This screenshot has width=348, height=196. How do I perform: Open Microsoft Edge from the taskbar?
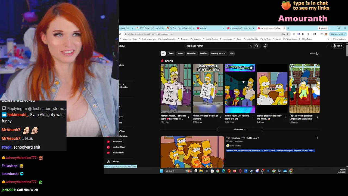[223, 171]
